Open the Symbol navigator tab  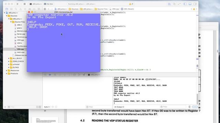click(x=11, y=9)
